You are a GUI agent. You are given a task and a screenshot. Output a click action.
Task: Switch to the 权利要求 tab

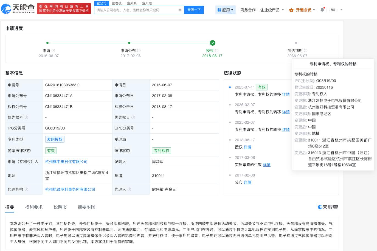34,207
